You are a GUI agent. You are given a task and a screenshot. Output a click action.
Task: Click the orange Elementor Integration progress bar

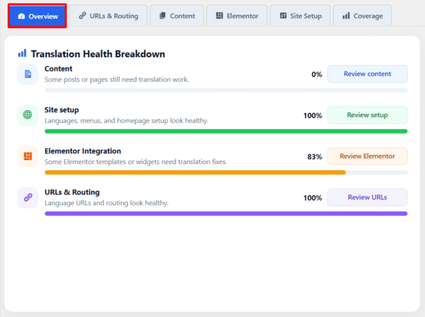click(x=195, y=173)
